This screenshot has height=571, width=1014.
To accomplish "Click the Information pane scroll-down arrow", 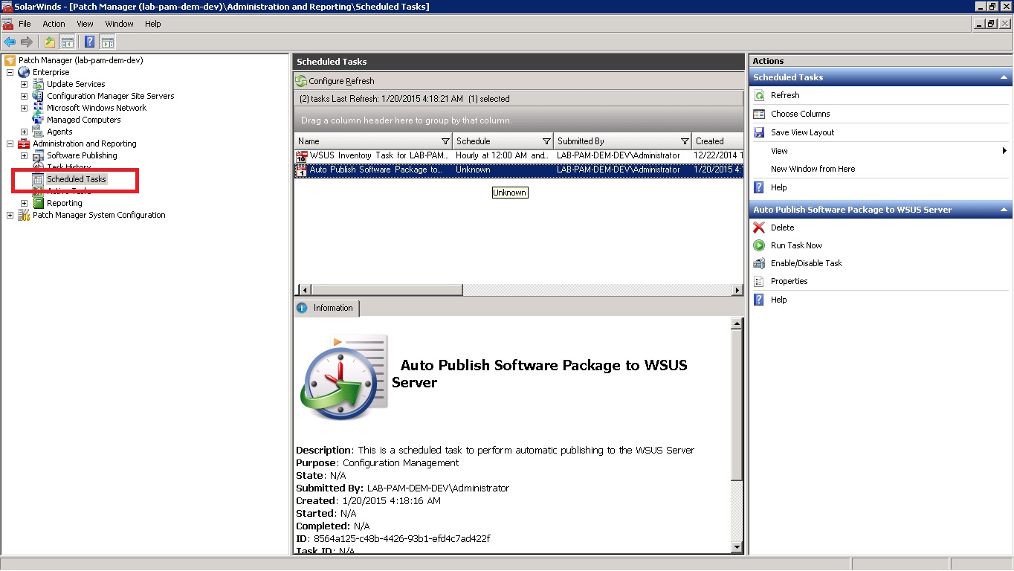I will (x=737, y=548).
